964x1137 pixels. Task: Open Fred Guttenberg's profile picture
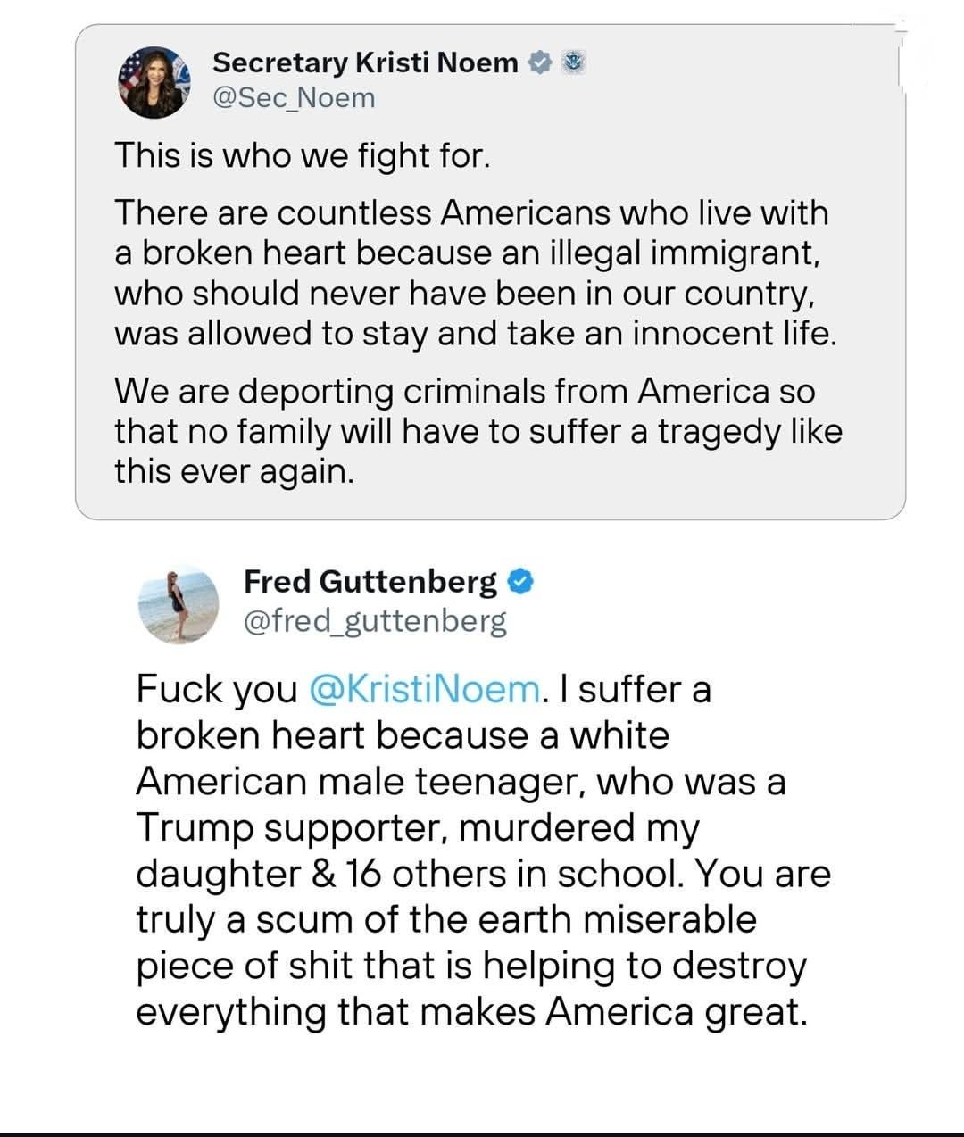pyautogui.click(x=178, y=603)
